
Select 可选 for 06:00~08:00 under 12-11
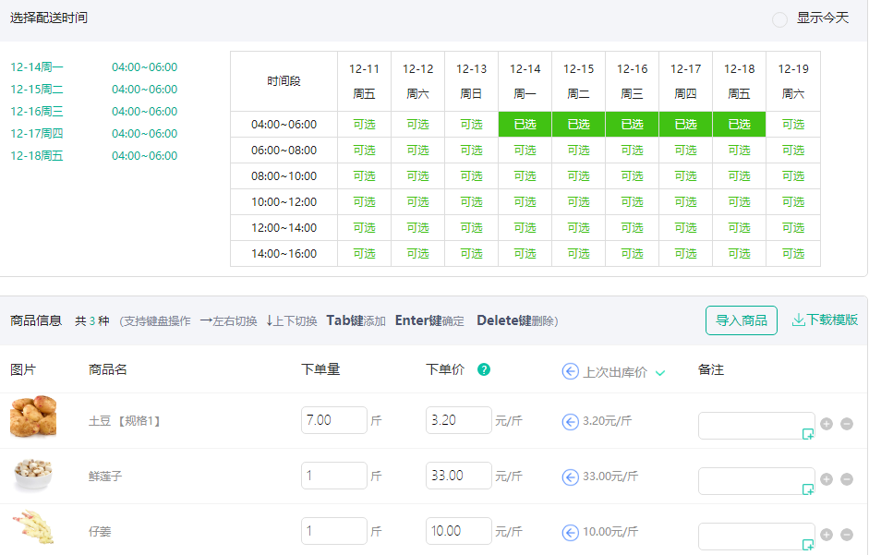[x=364, y=150]
